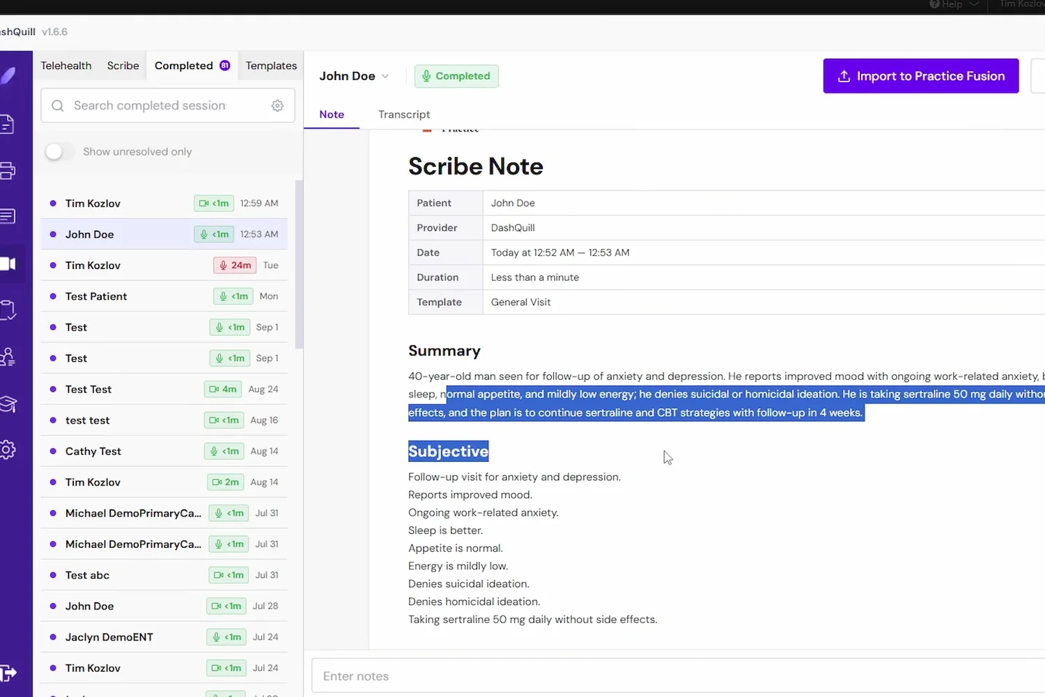Click the magnifier icon in search box
1045x697 pixels.
pyautogui.click(x=58, y=105)
